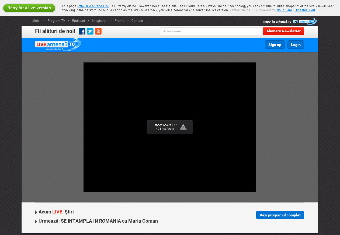Open the Contact menu item
This screenshot has width=340, height=235.
pyautogui.click(x=137, y=21)
